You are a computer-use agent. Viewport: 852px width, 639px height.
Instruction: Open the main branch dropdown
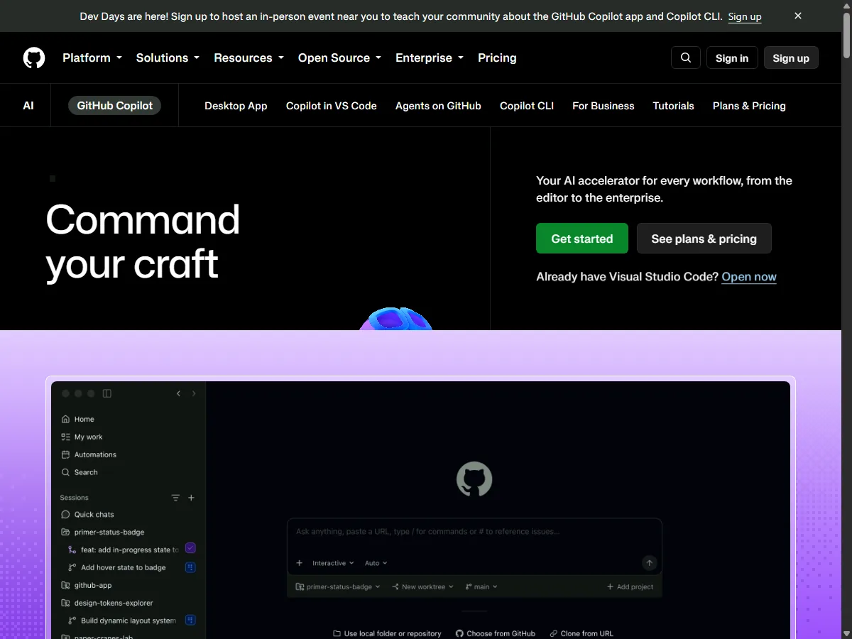point(481,587)
